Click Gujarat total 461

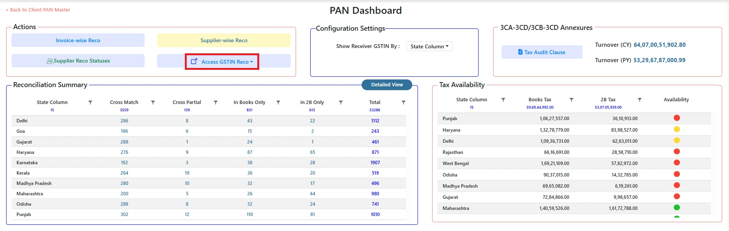pos(375,142)
